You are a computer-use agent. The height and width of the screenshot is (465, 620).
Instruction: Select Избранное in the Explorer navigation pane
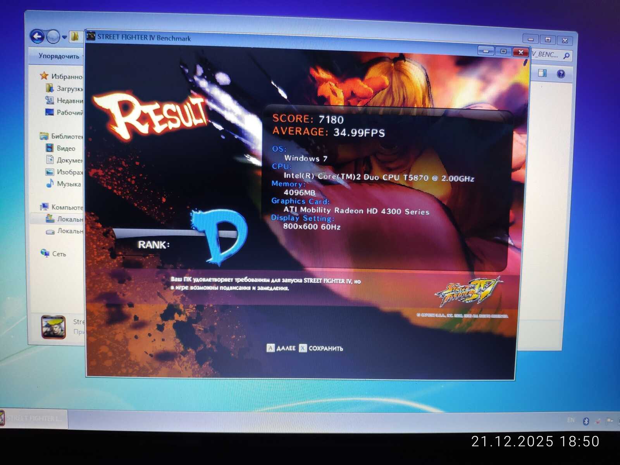61,76
